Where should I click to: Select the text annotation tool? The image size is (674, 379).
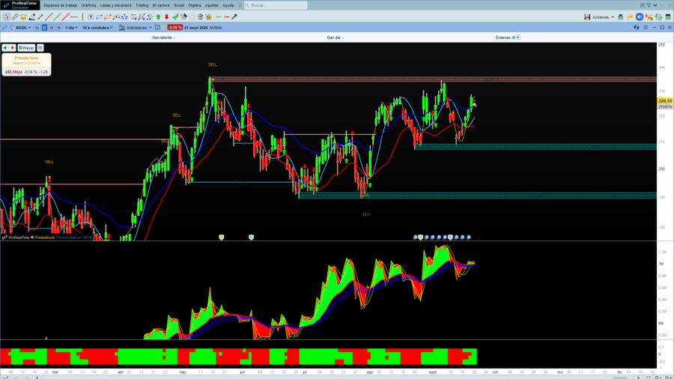[91, 16]
